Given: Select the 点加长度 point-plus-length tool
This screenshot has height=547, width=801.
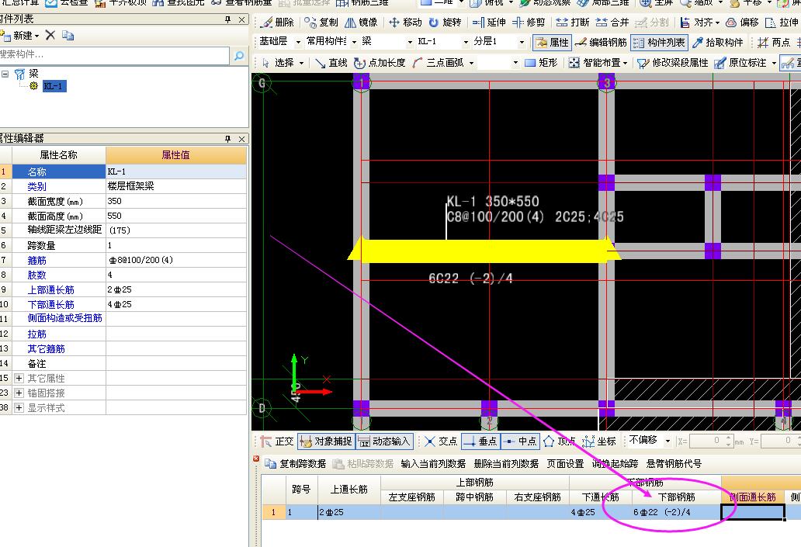Looking at the screenshot, I should pyautogui.click(x=380, y=63).
